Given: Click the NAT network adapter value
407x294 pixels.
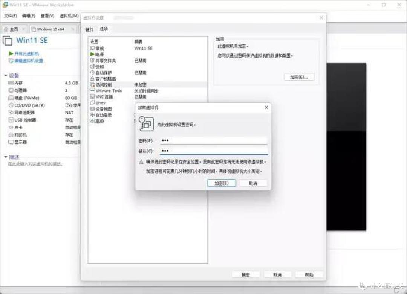Looking at the screenshot, I should (69, 113).
